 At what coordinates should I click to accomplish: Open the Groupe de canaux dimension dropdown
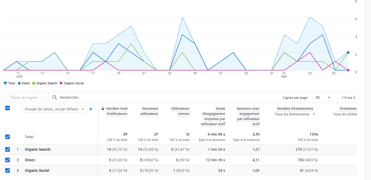[x=55, y=109]
